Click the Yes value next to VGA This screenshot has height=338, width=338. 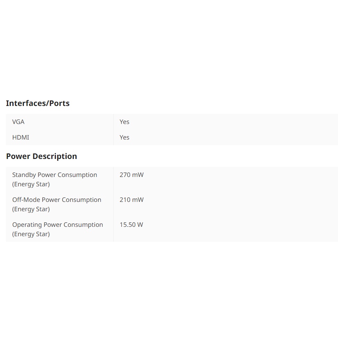click(x=124, y=122)
